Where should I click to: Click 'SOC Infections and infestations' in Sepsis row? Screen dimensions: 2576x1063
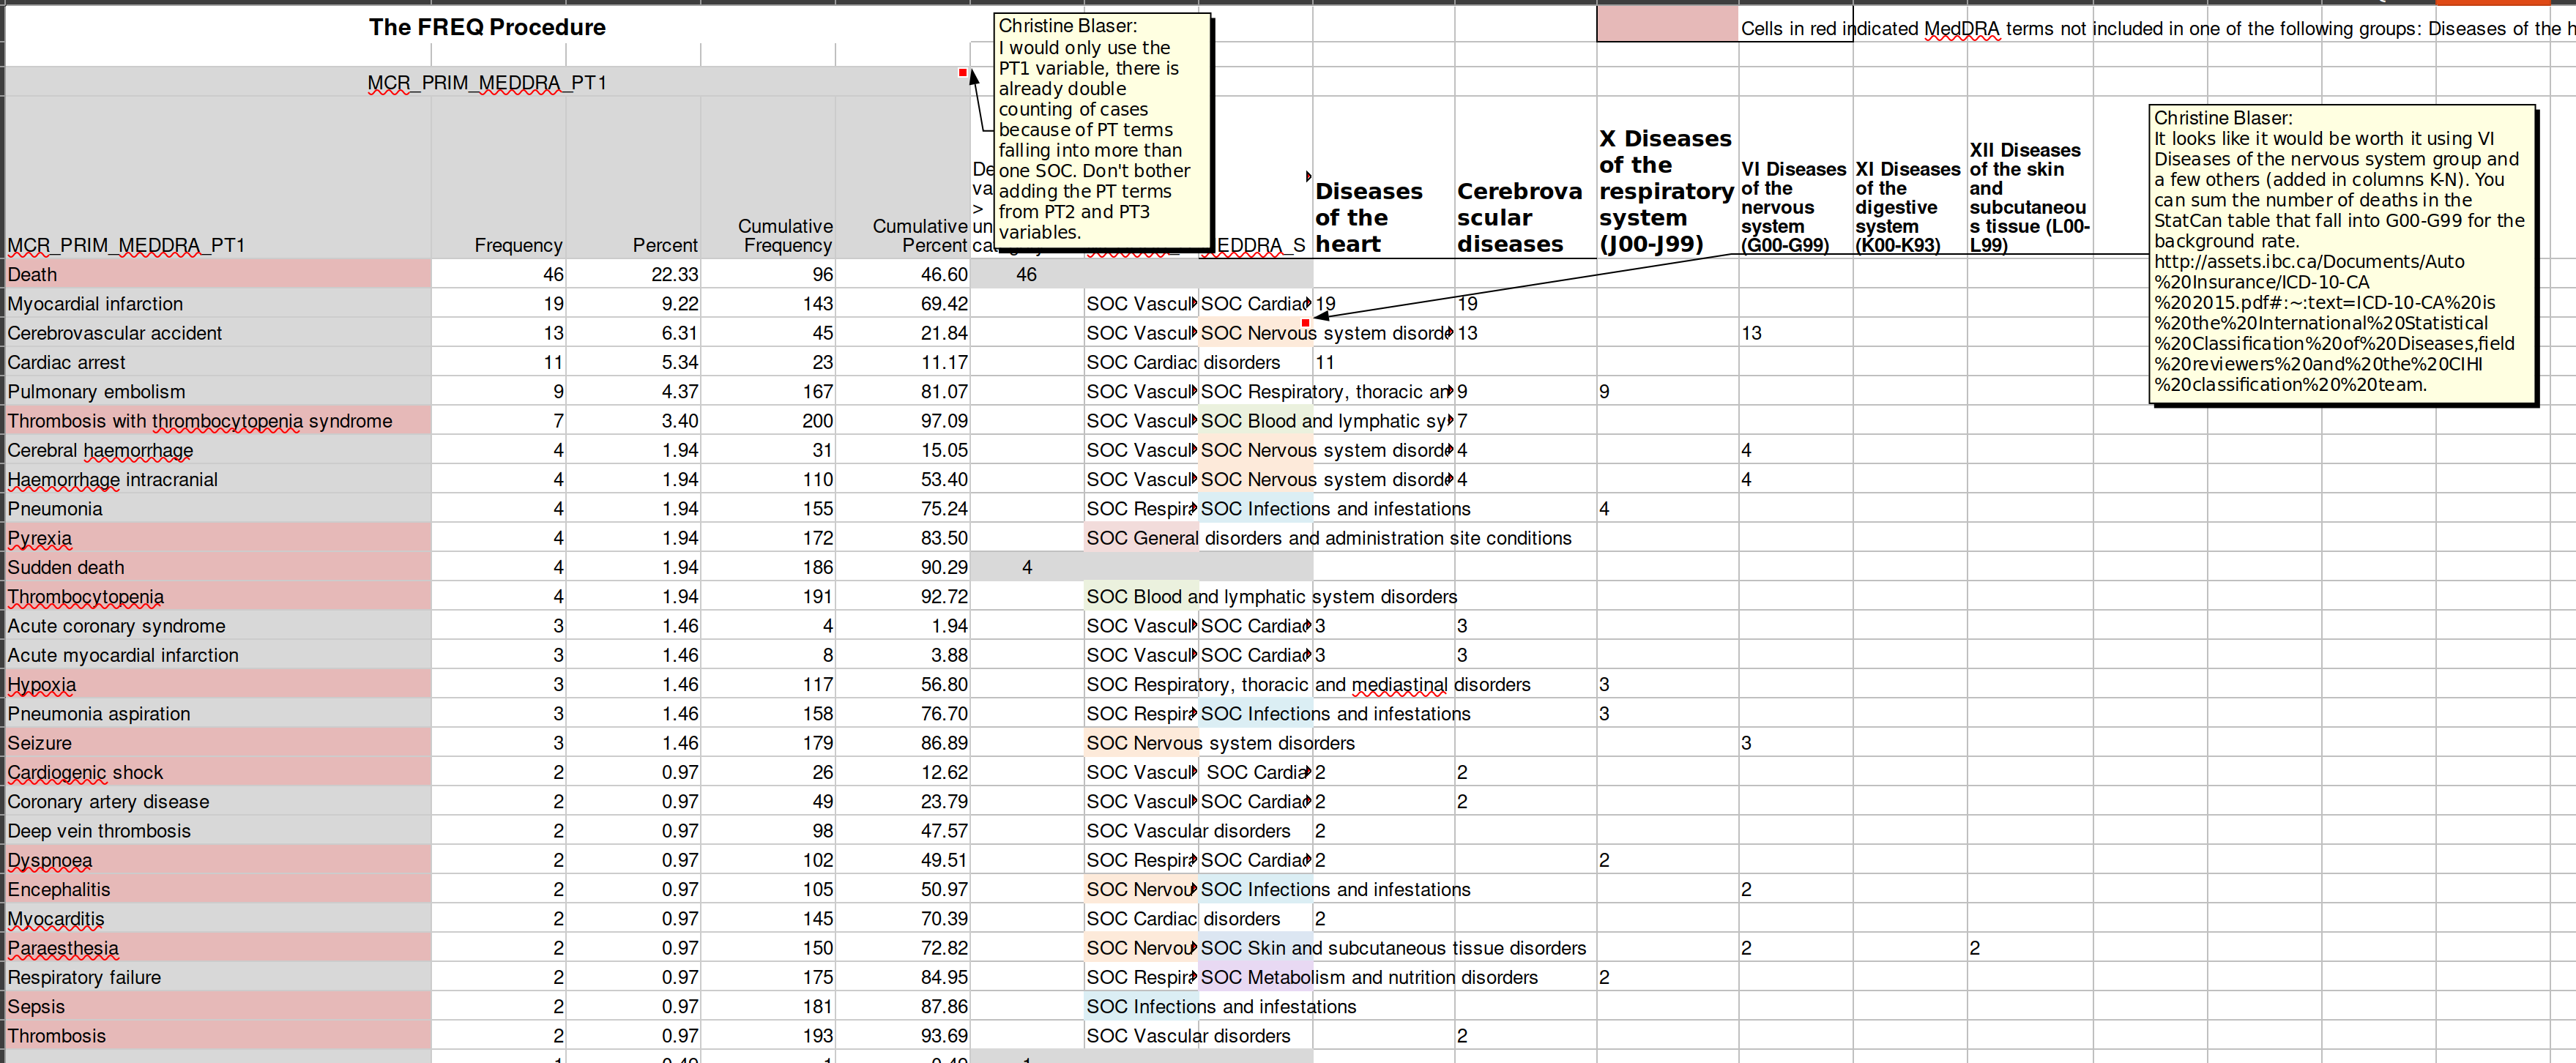1221,1007
